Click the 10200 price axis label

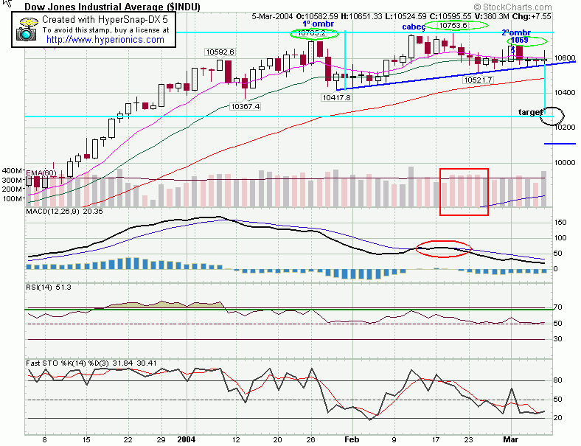[x=565, y=127]
